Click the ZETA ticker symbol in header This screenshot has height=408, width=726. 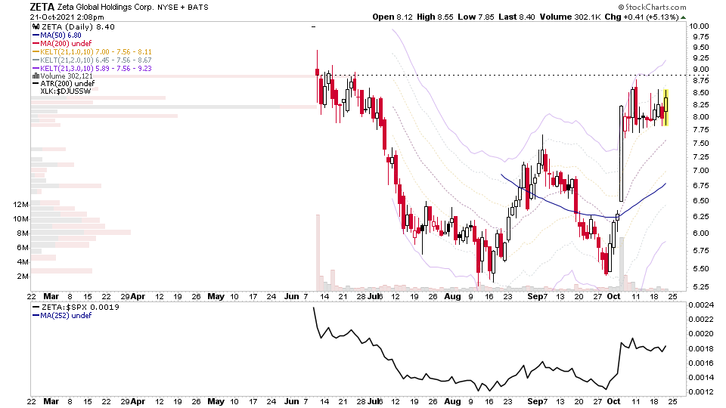(x=42, y=7)
